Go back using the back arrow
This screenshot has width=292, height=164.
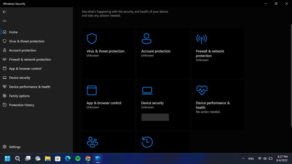(x=4, y=12)
